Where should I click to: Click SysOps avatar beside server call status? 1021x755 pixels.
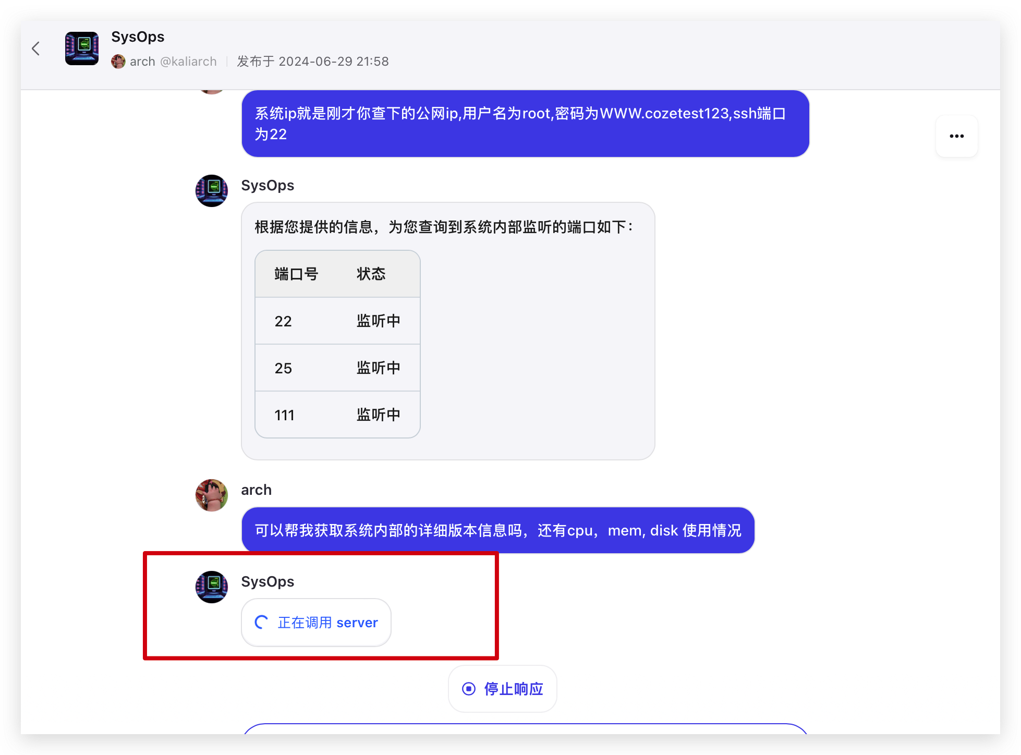click(211, 587)
